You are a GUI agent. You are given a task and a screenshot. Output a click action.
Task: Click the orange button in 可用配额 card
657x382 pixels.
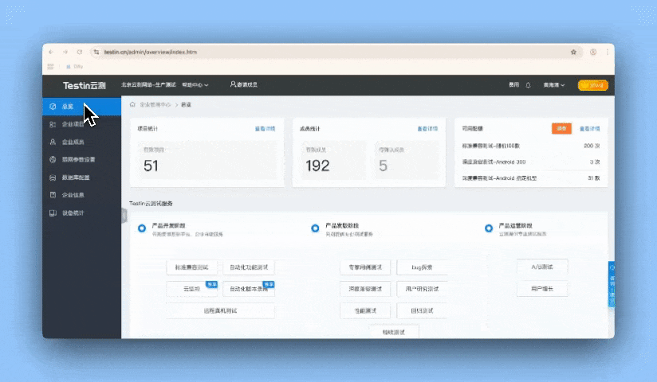561,127
